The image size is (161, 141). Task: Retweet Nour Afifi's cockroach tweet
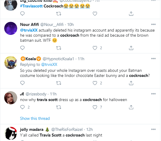pos(59,48)
